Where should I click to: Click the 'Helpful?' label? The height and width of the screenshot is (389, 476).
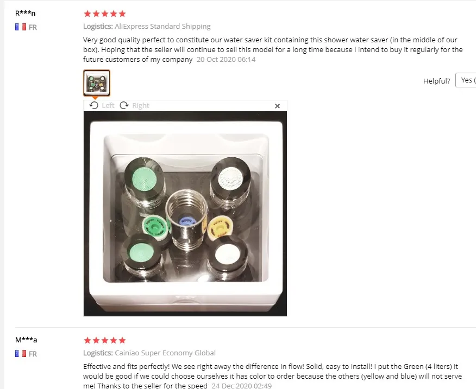coord(436,81)
